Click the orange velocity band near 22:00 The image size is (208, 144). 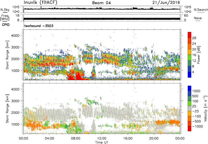point(168,122)
